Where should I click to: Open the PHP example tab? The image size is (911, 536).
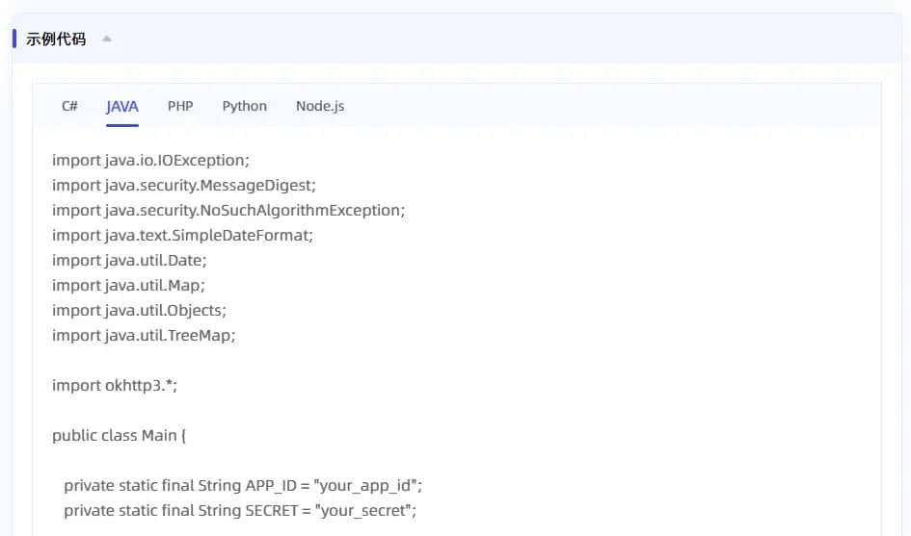(180, 106)
